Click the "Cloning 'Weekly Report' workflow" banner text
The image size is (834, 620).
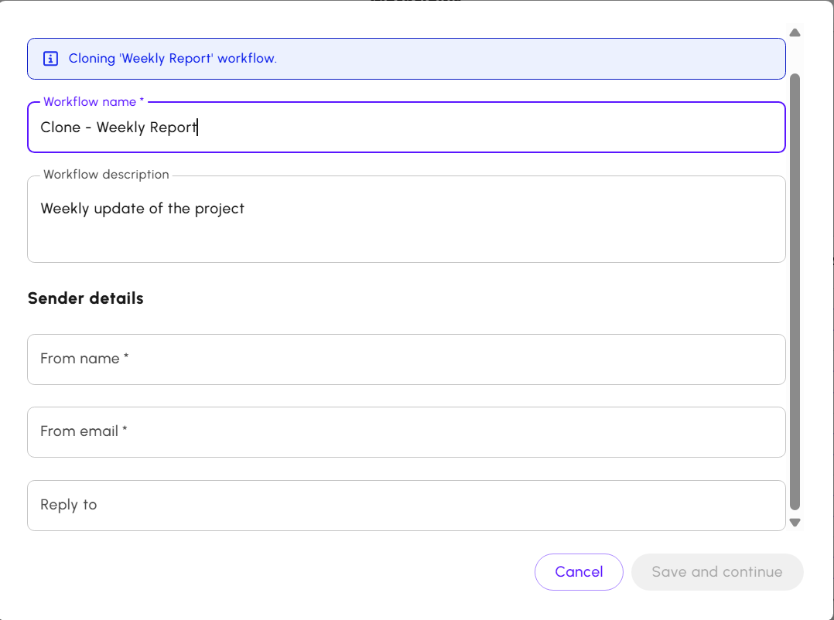pos(173,59)
